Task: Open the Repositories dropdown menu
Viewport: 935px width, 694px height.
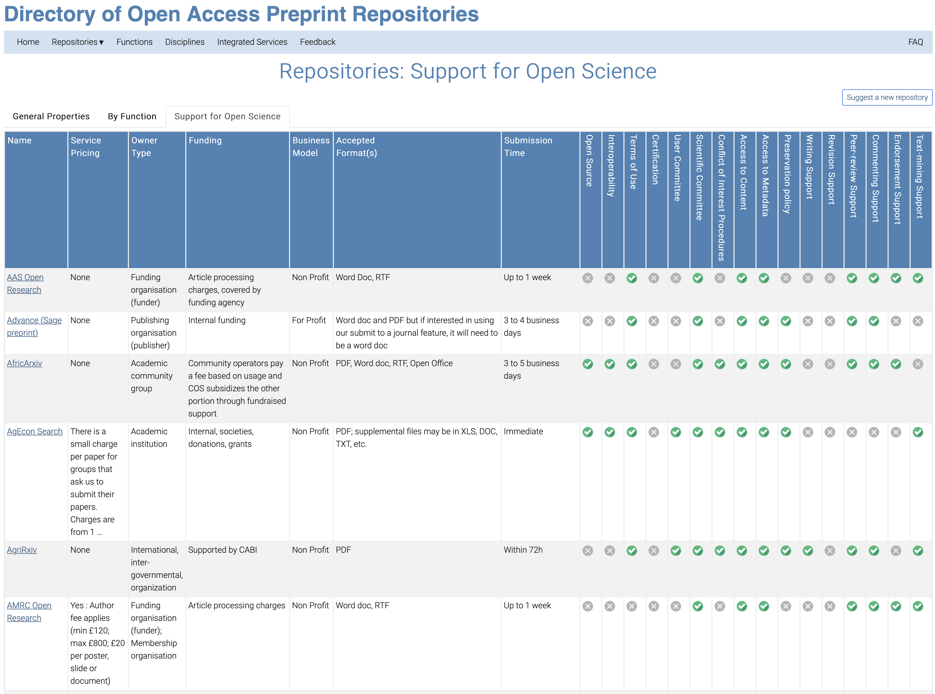Action: point(77,42)
